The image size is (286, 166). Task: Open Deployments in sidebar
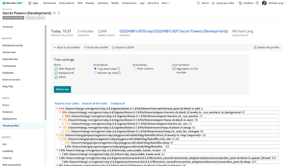click(x=9, y=119)
